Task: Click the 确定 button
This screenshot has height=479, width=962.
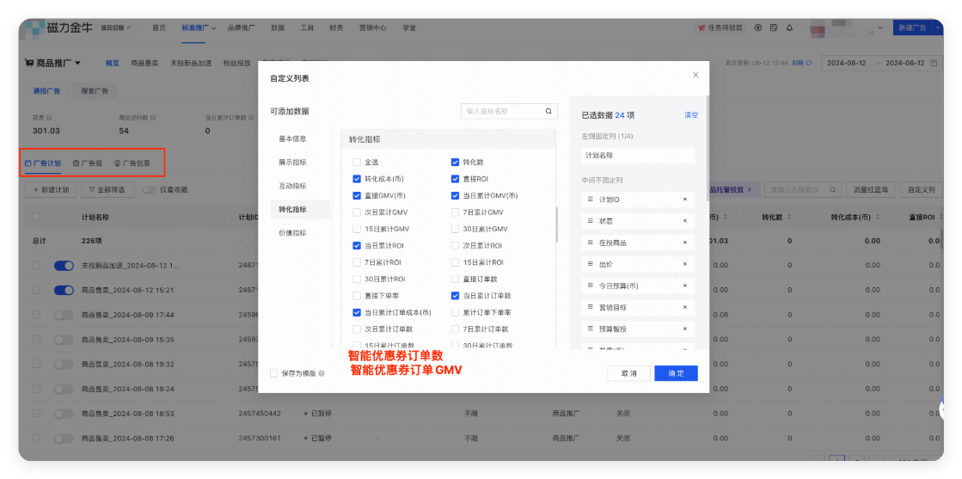Action: [676, 373]
